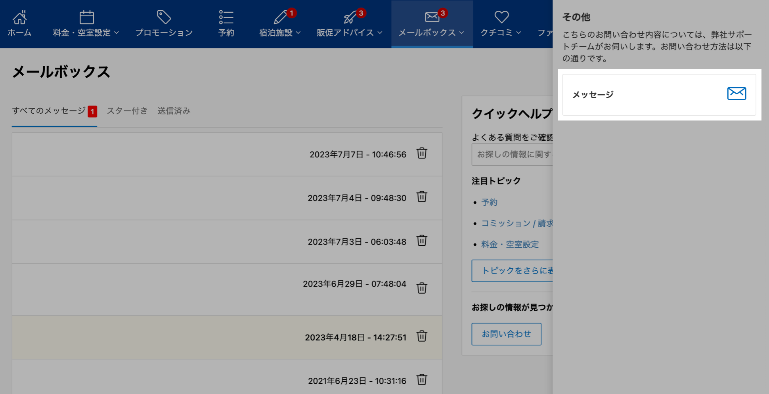Delete message dated 2023年4月18日
769x394 pixels.
tap(422, 337)
